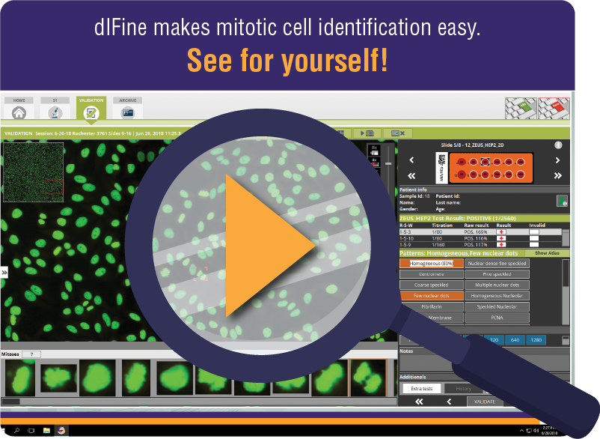Click the red plus result for row 1-5-3

pyautogui.click(x=501, y=231)
